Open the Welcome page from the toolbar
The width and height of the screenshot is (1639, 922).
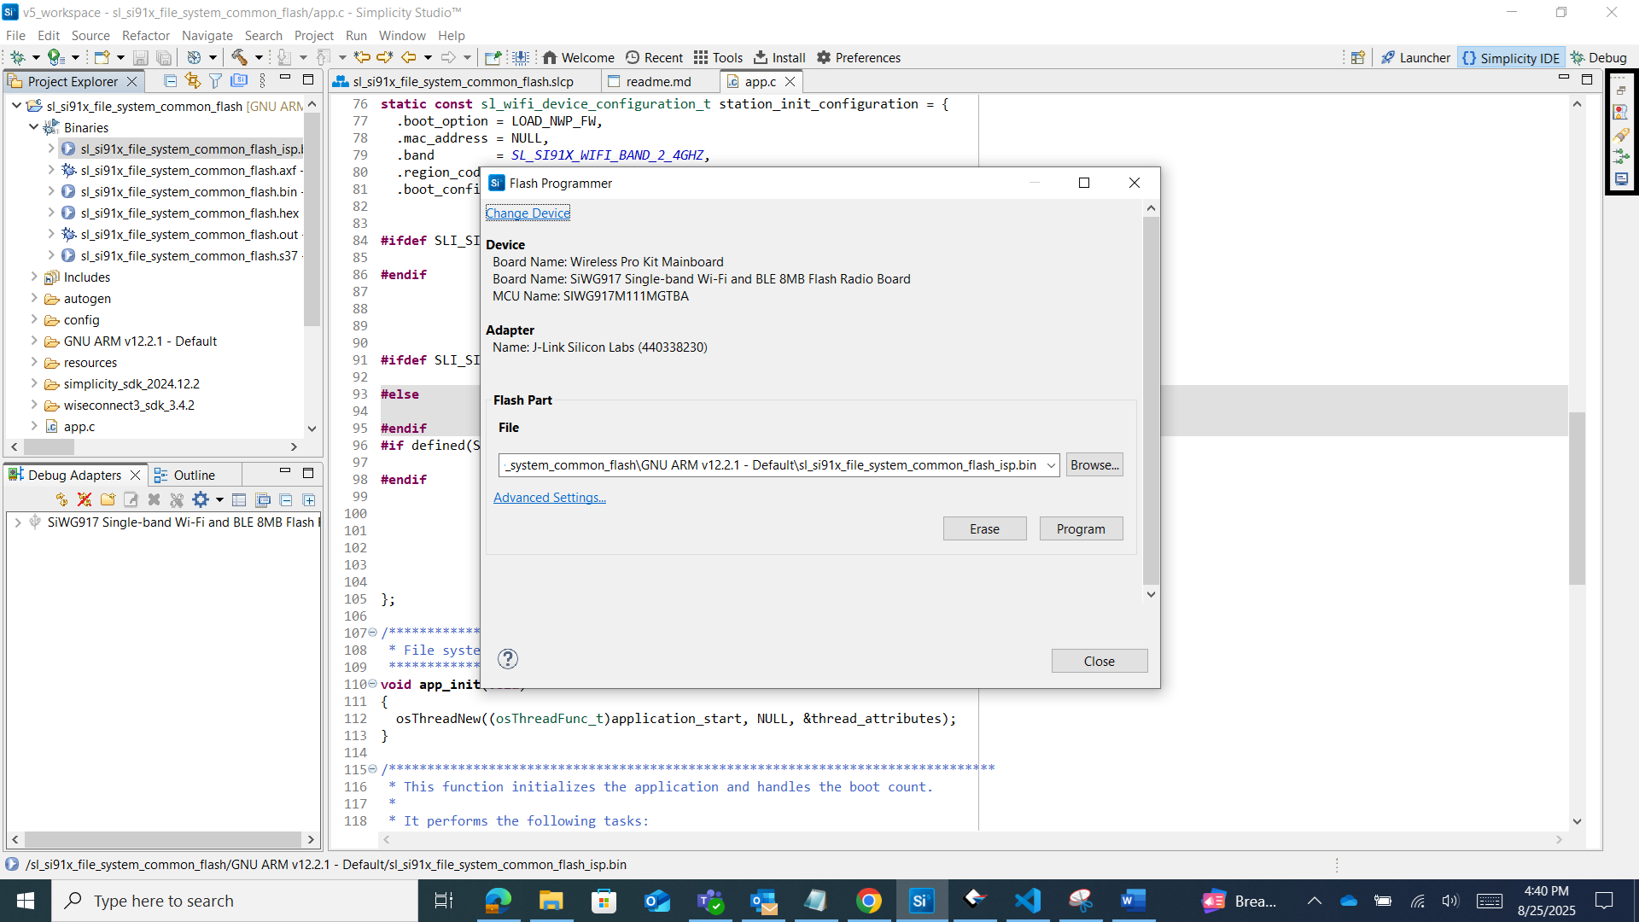point(578,57)
